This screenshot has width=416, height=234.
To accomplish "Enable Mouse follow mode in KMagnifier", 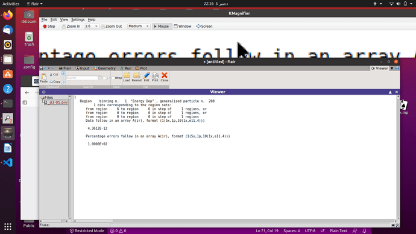I will 162,27.
